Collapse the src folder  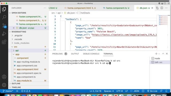[15, 47]
